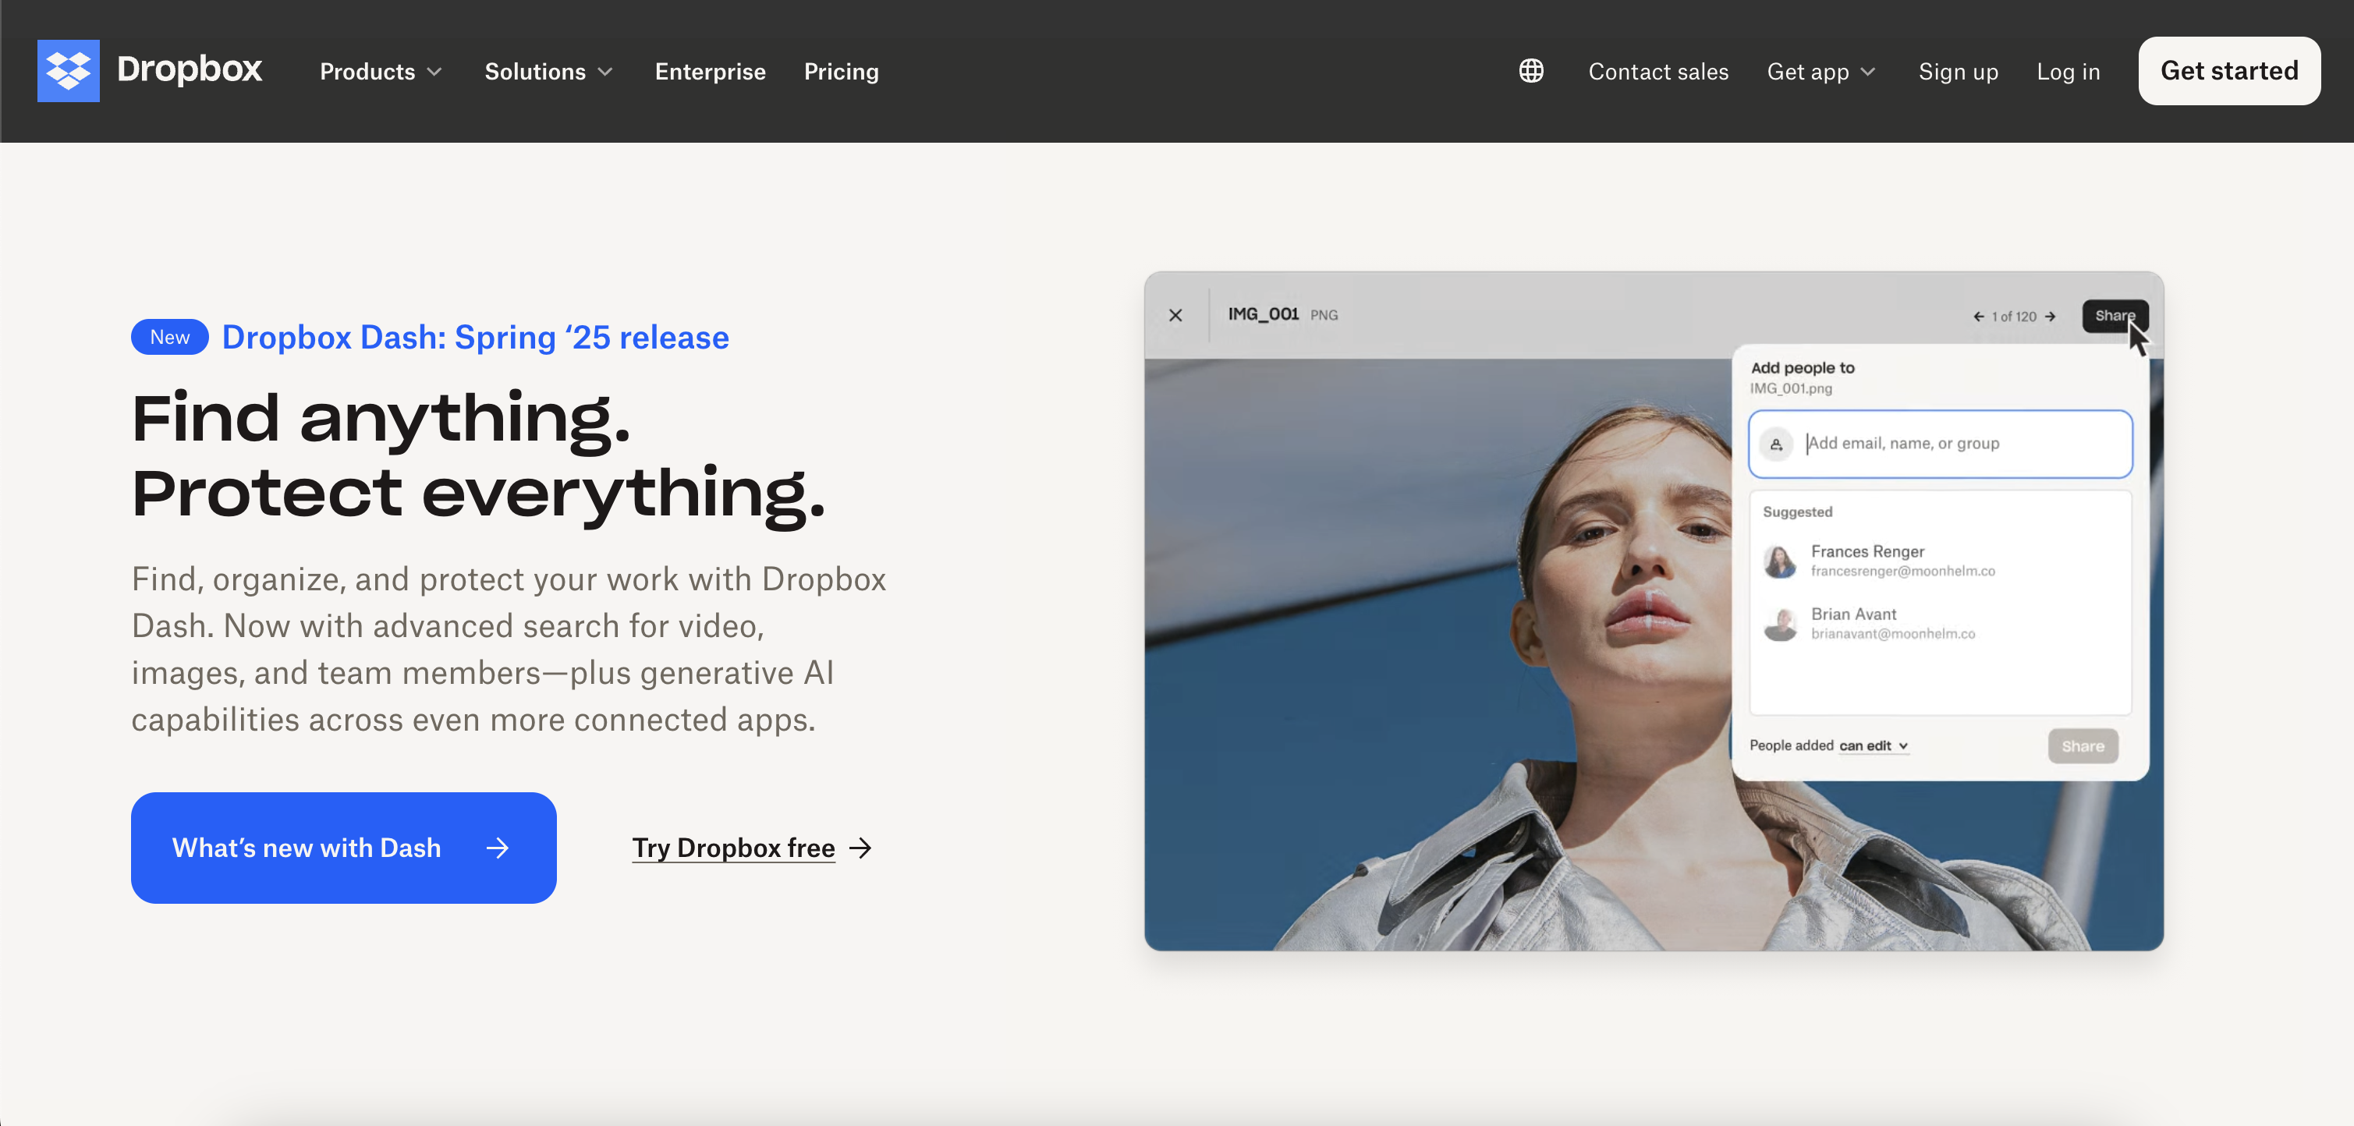Go to the next image with the forward arrow
The image size is (2354, 1126).
(x=2051, y=316)
